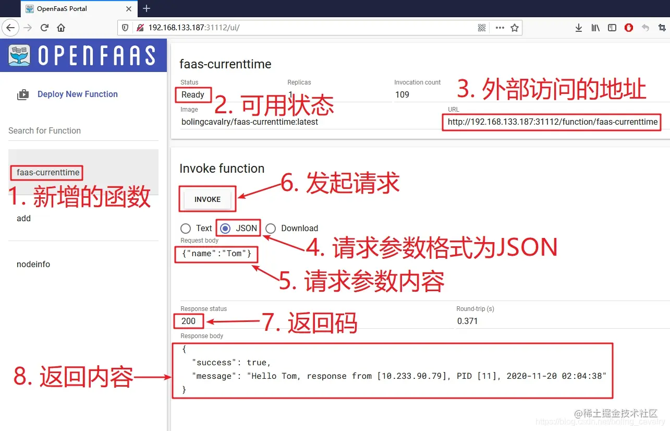
Task: Open the adblocker extension popup
Action: click(x=628, y=28)
